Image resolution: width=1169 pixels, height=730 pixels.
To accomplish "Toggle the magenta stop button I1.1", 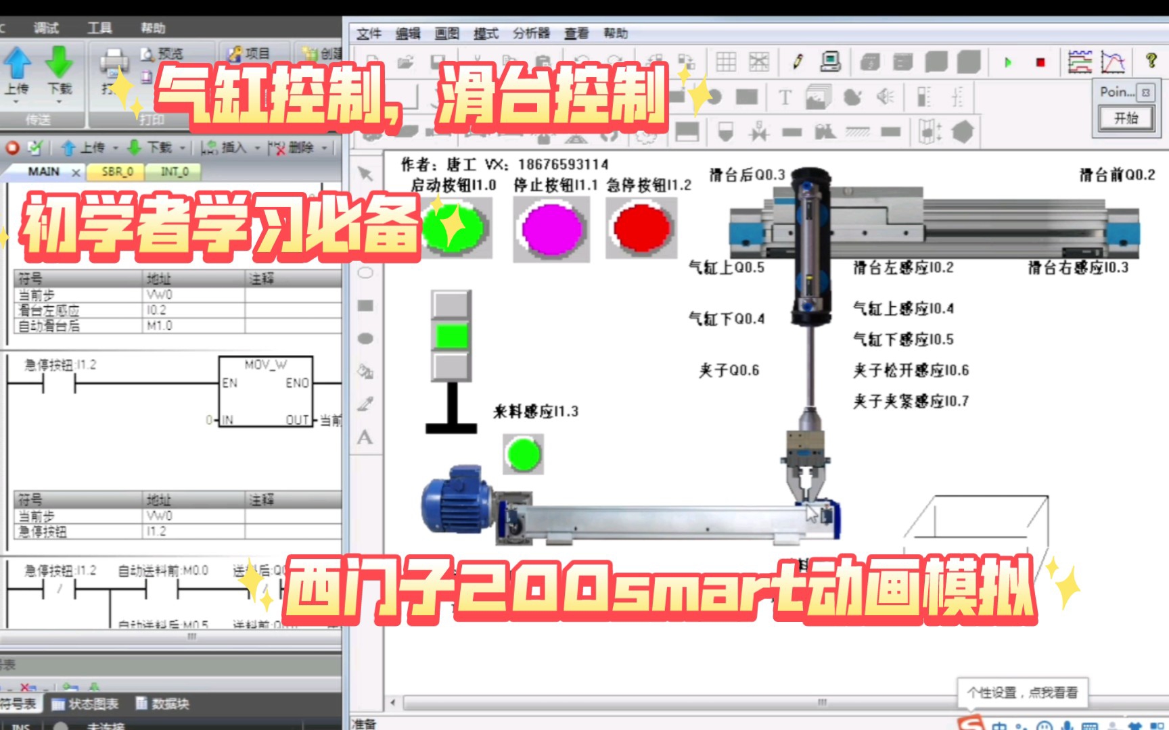I will 551,228.
